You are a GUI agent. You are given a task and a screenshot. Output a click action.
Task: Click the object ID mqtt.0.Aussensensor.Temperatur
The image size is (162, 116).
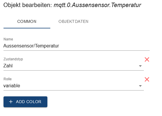coord(97,5)
